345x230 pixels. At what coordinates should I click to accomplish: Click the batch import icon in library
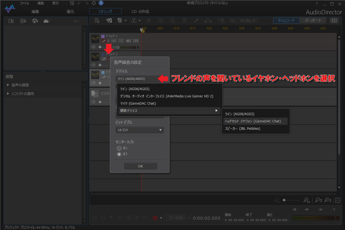23,21
